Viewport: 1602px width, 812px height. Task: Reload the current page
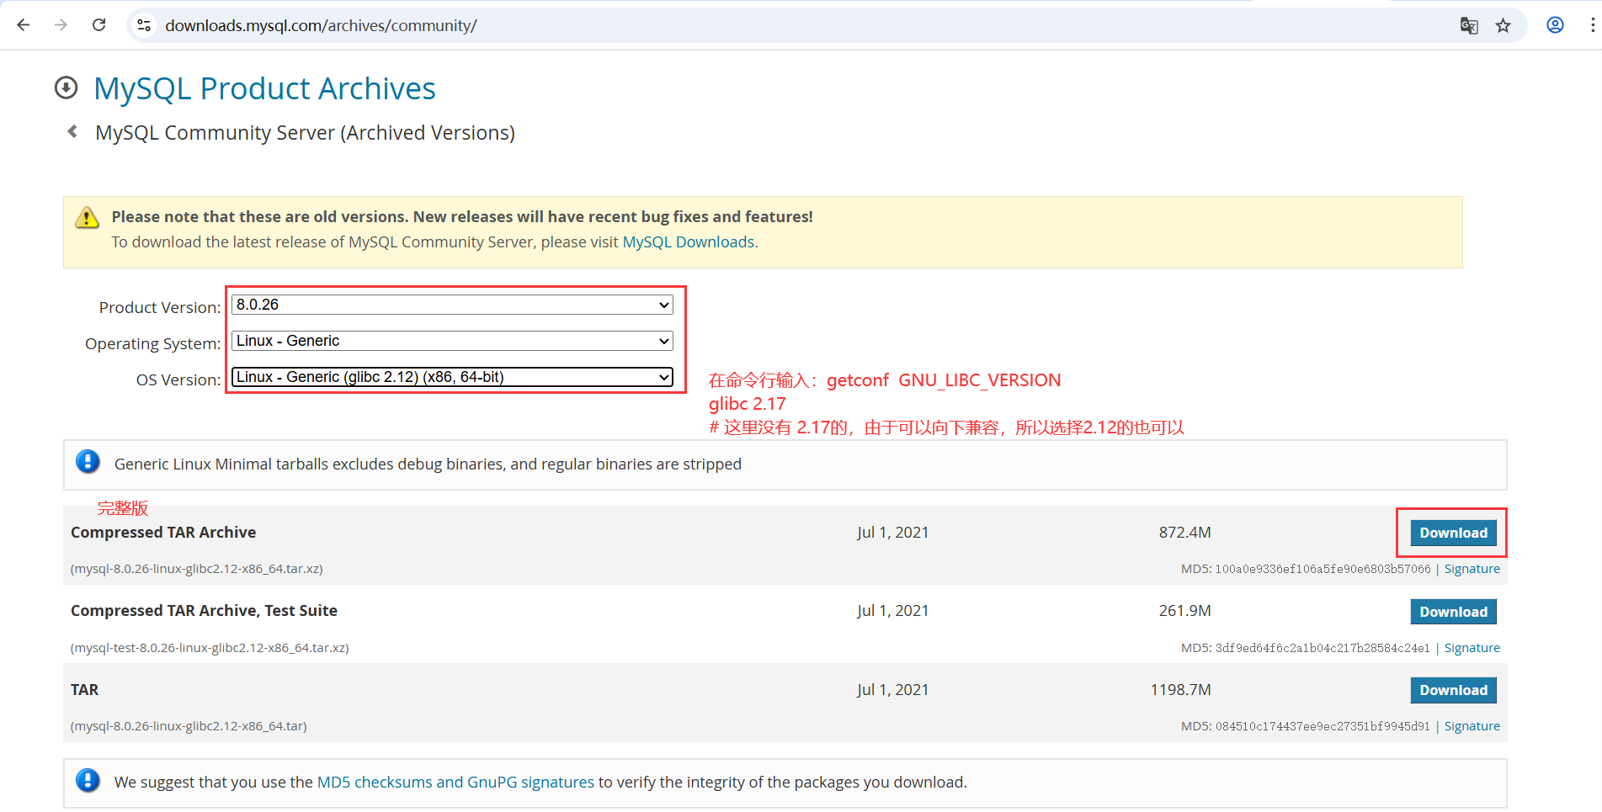point(98,25)
